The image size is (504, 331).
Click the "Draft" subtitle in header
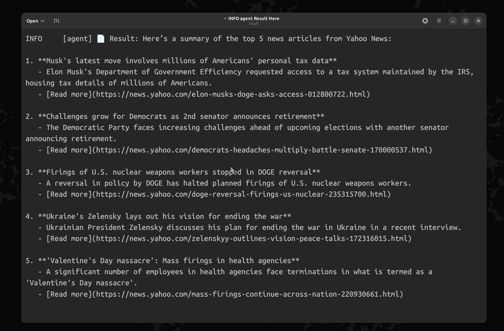click(x=254, y=24)
